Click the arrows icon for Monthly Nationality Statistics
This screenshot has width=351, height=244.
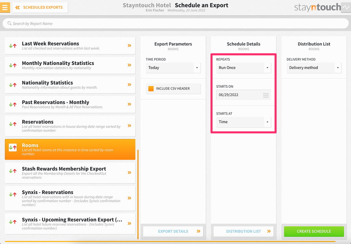pyautogui.click(x=13, y=65)
